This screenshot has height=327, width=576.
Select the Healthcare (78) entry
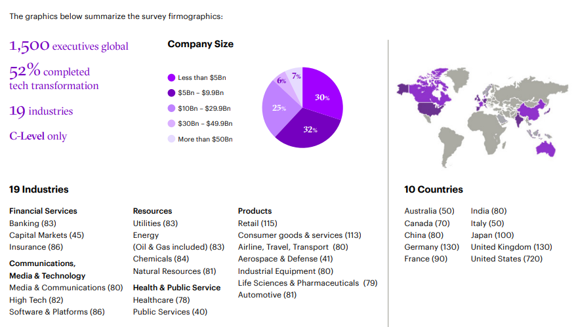coord(162,300)
